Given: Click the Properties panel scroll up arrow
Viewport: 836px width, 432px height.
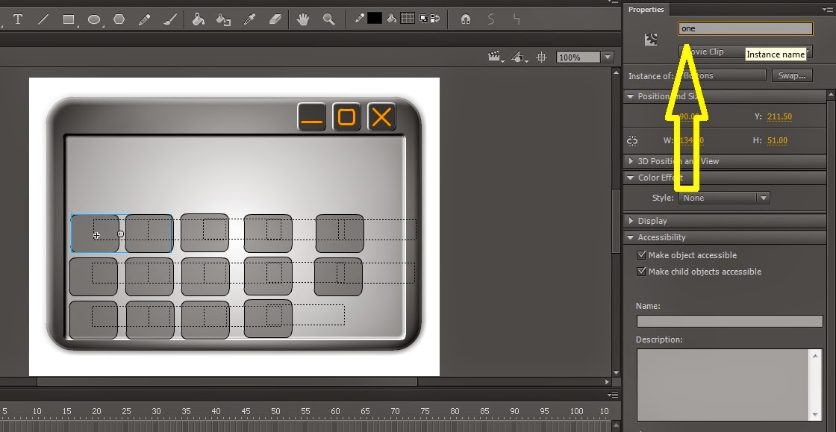Looking at the screenshot, I should [831, 95].
